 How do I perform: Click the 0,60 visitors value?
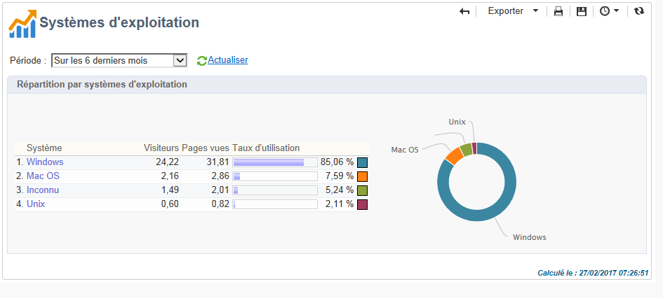click(170, 204)
